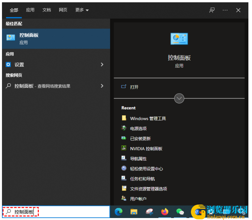Open recent item Windows 管理工具

[x=148, y=119]
